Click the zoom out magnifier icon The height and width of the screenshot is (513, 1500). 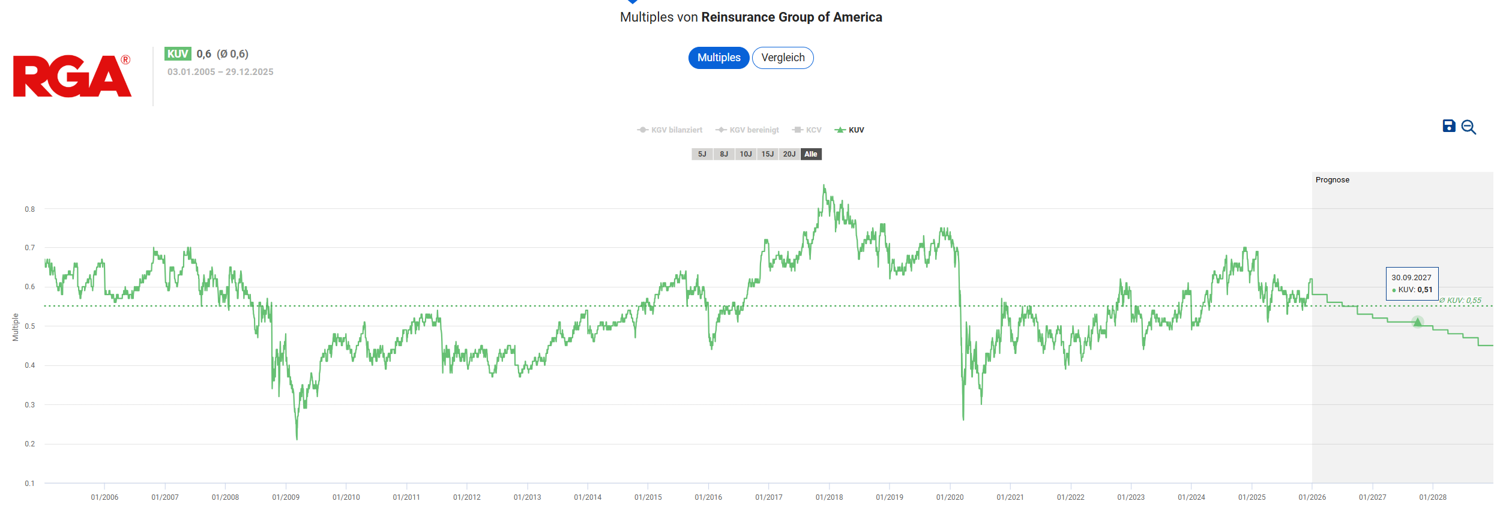point(1468,127)
